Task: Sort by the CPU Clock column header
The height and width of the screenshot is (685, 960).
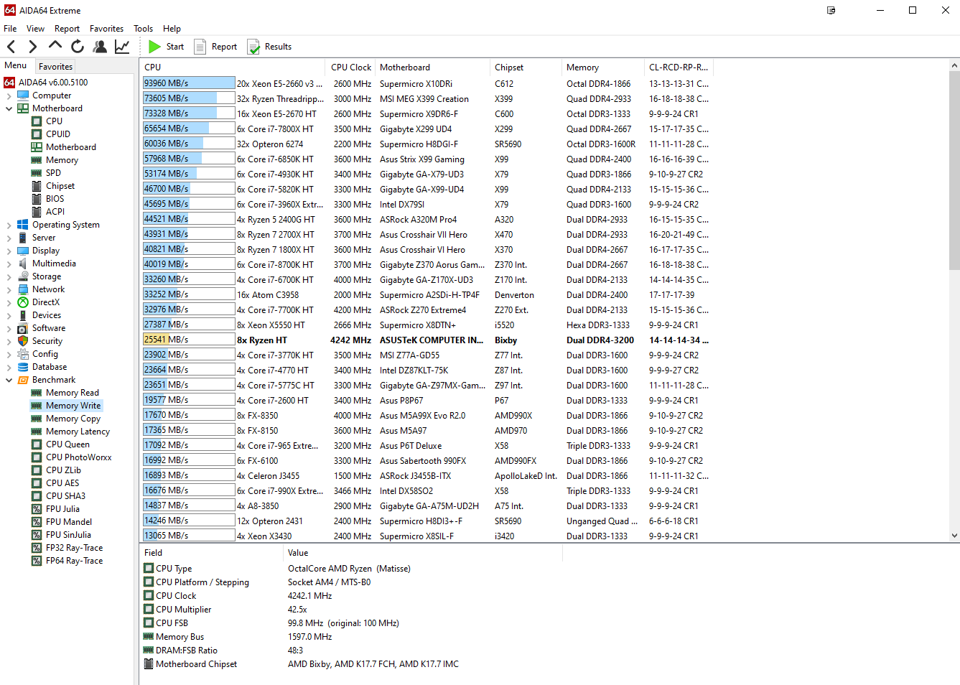Action: coord(351,67)
